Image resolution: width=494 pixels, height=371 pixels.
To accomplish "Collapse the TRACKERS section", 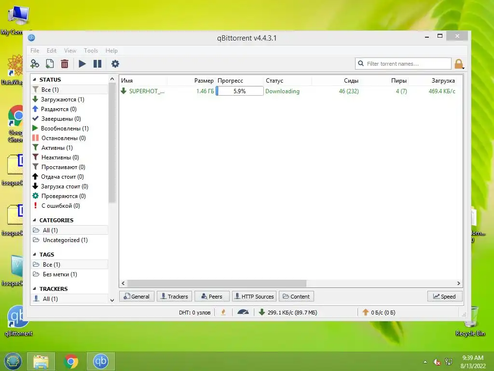I will click(34, 289).
